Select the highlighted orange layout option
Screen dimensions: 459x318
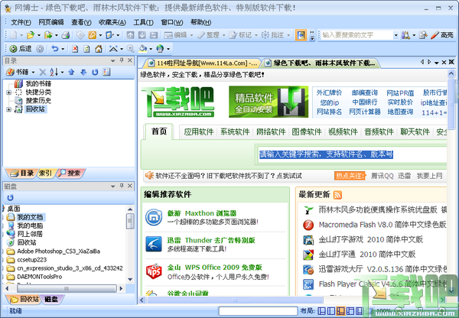[x=340, y=310]
